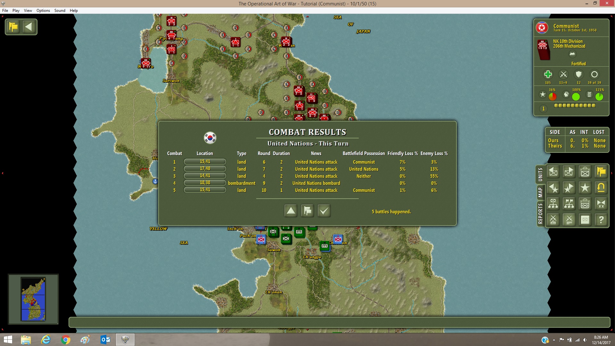Screen dimensions: 615x346
Task: Click the 36% proficiency pie indicator
Action: pyautogui.click(x=553, y=97)
